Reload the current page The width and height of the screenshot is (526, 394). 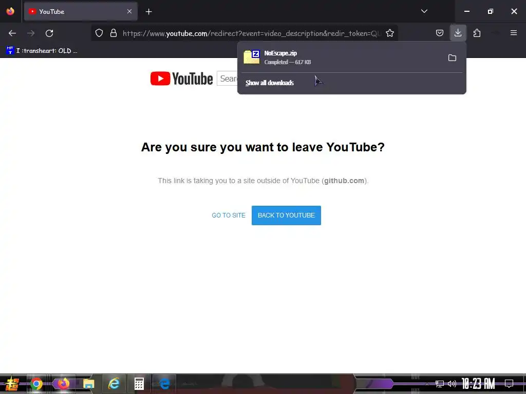coord(49,33)
